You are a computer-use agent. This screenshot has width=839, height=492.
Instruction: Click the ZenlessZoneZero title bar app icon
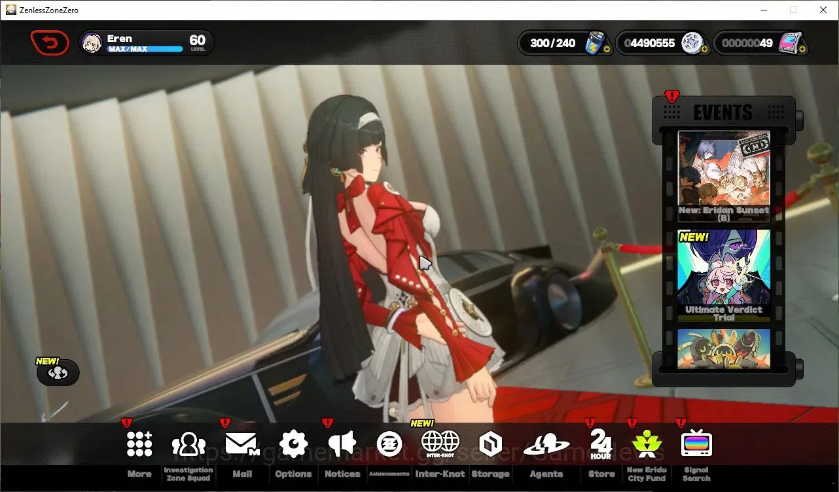11,10
